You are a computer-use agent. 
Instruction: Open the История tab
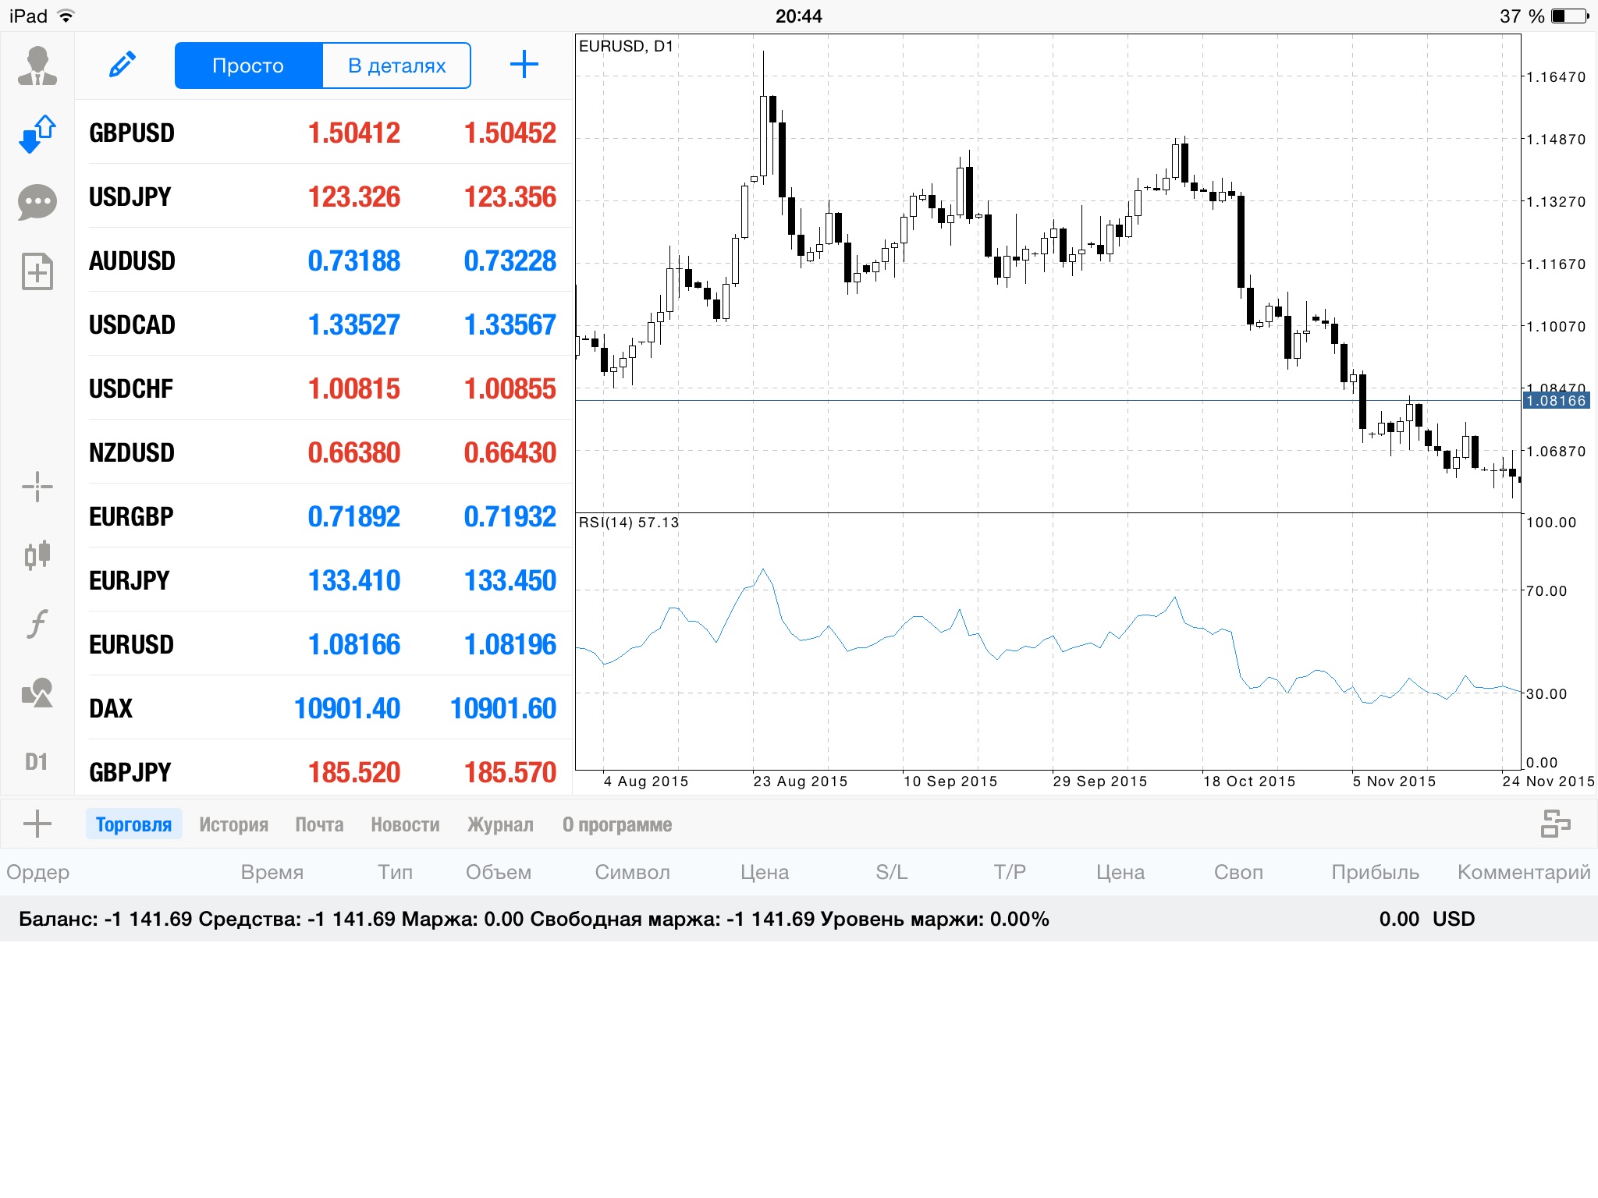(x=233, y=824)
